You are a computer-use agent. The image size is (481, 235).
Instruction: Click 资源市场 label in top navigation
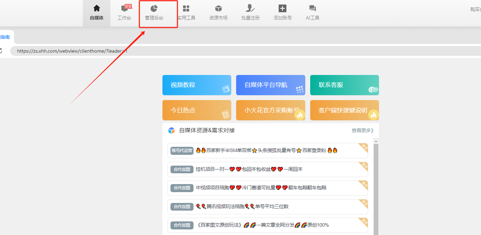pyautogui.click(x=218, y=18)
